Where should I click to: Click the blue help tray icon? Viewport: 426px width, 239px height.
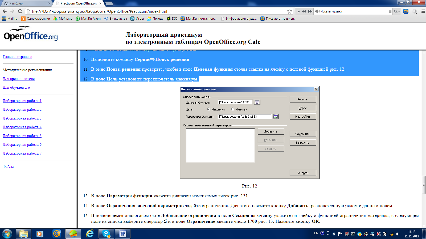322,233
